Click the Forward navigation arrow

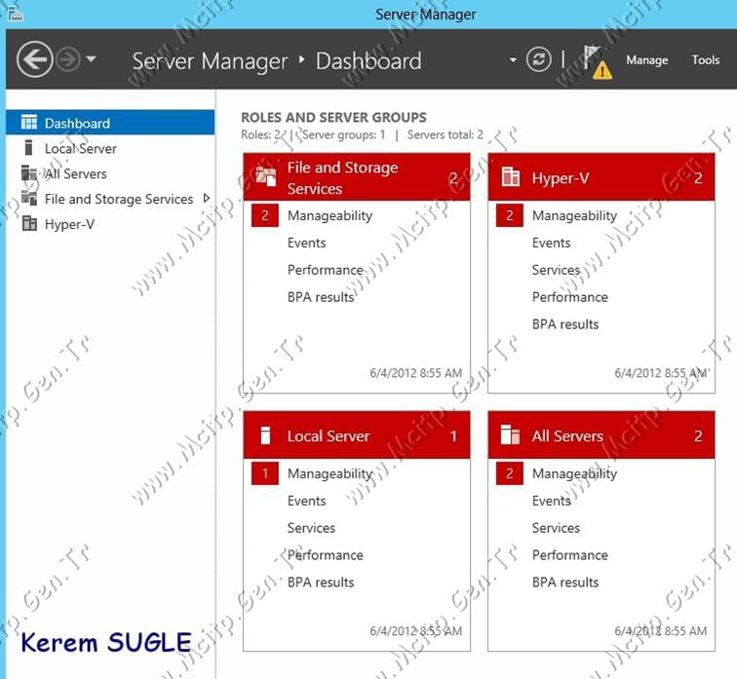coord(68,59)
